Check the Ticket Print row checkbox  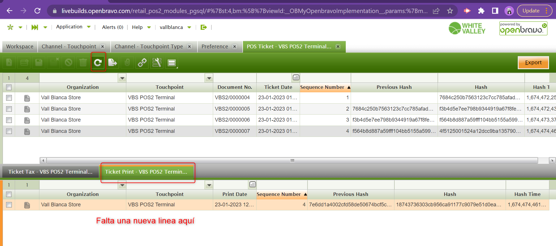(9, 205)
